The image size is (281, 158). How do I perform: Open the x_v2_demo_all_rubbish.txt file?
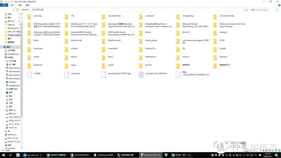point(156,73)
